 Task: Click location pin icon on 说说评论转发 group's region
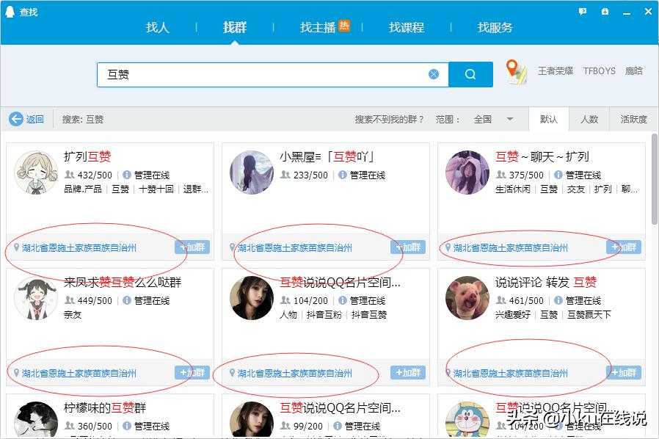[448, 372]
